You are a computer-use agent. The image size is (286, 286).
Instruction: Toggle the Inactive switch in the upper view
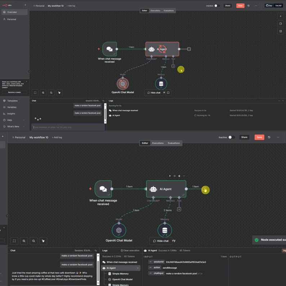pyautogui.click(x=217, y=6)
